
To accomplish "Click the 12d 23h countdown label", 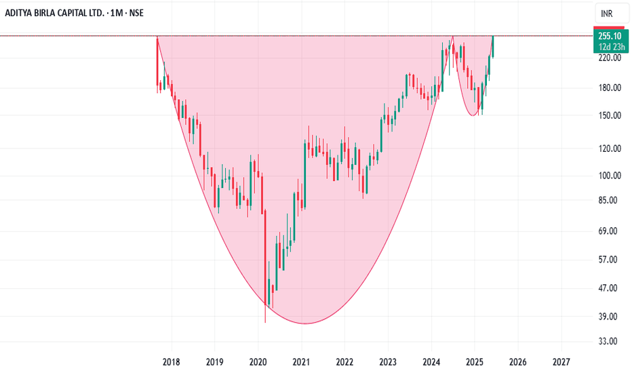I will pos(612,47).
